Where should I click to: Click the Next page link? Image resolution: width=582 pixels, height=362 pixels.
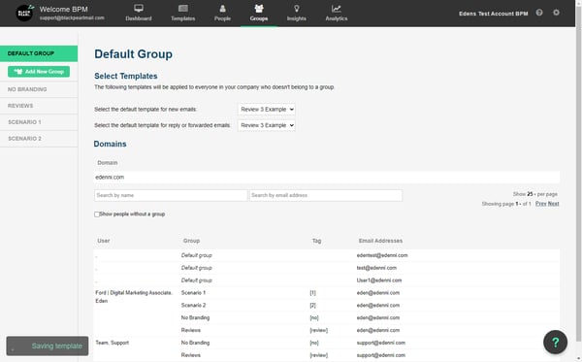click(554, 204)
